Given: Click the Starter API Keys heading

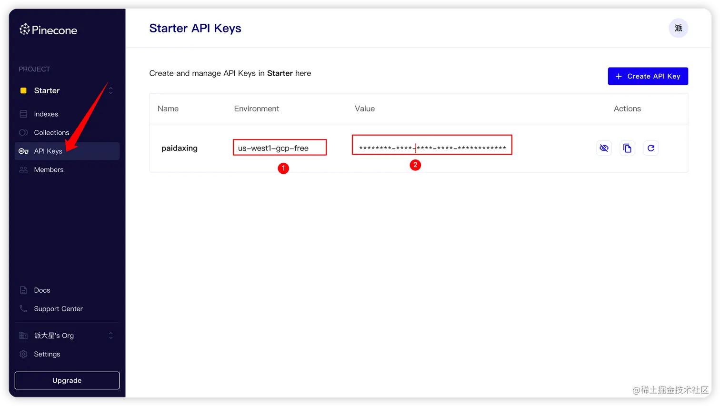Looking at the screenshot, I should tap(195, 29).
